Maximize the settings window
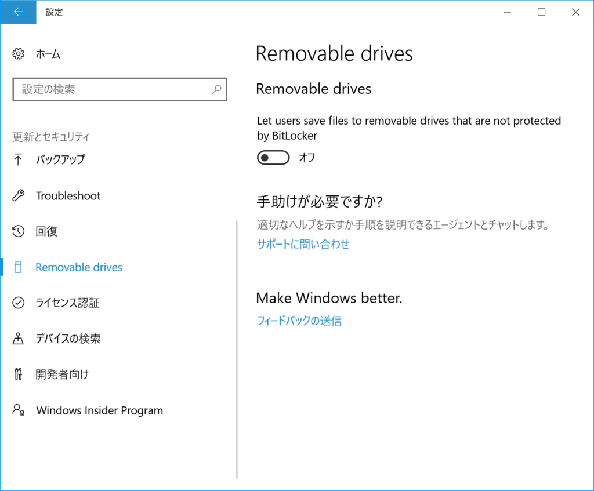Image resolution: width=594 pixels, height=491 pixels. tap(542, 12)
